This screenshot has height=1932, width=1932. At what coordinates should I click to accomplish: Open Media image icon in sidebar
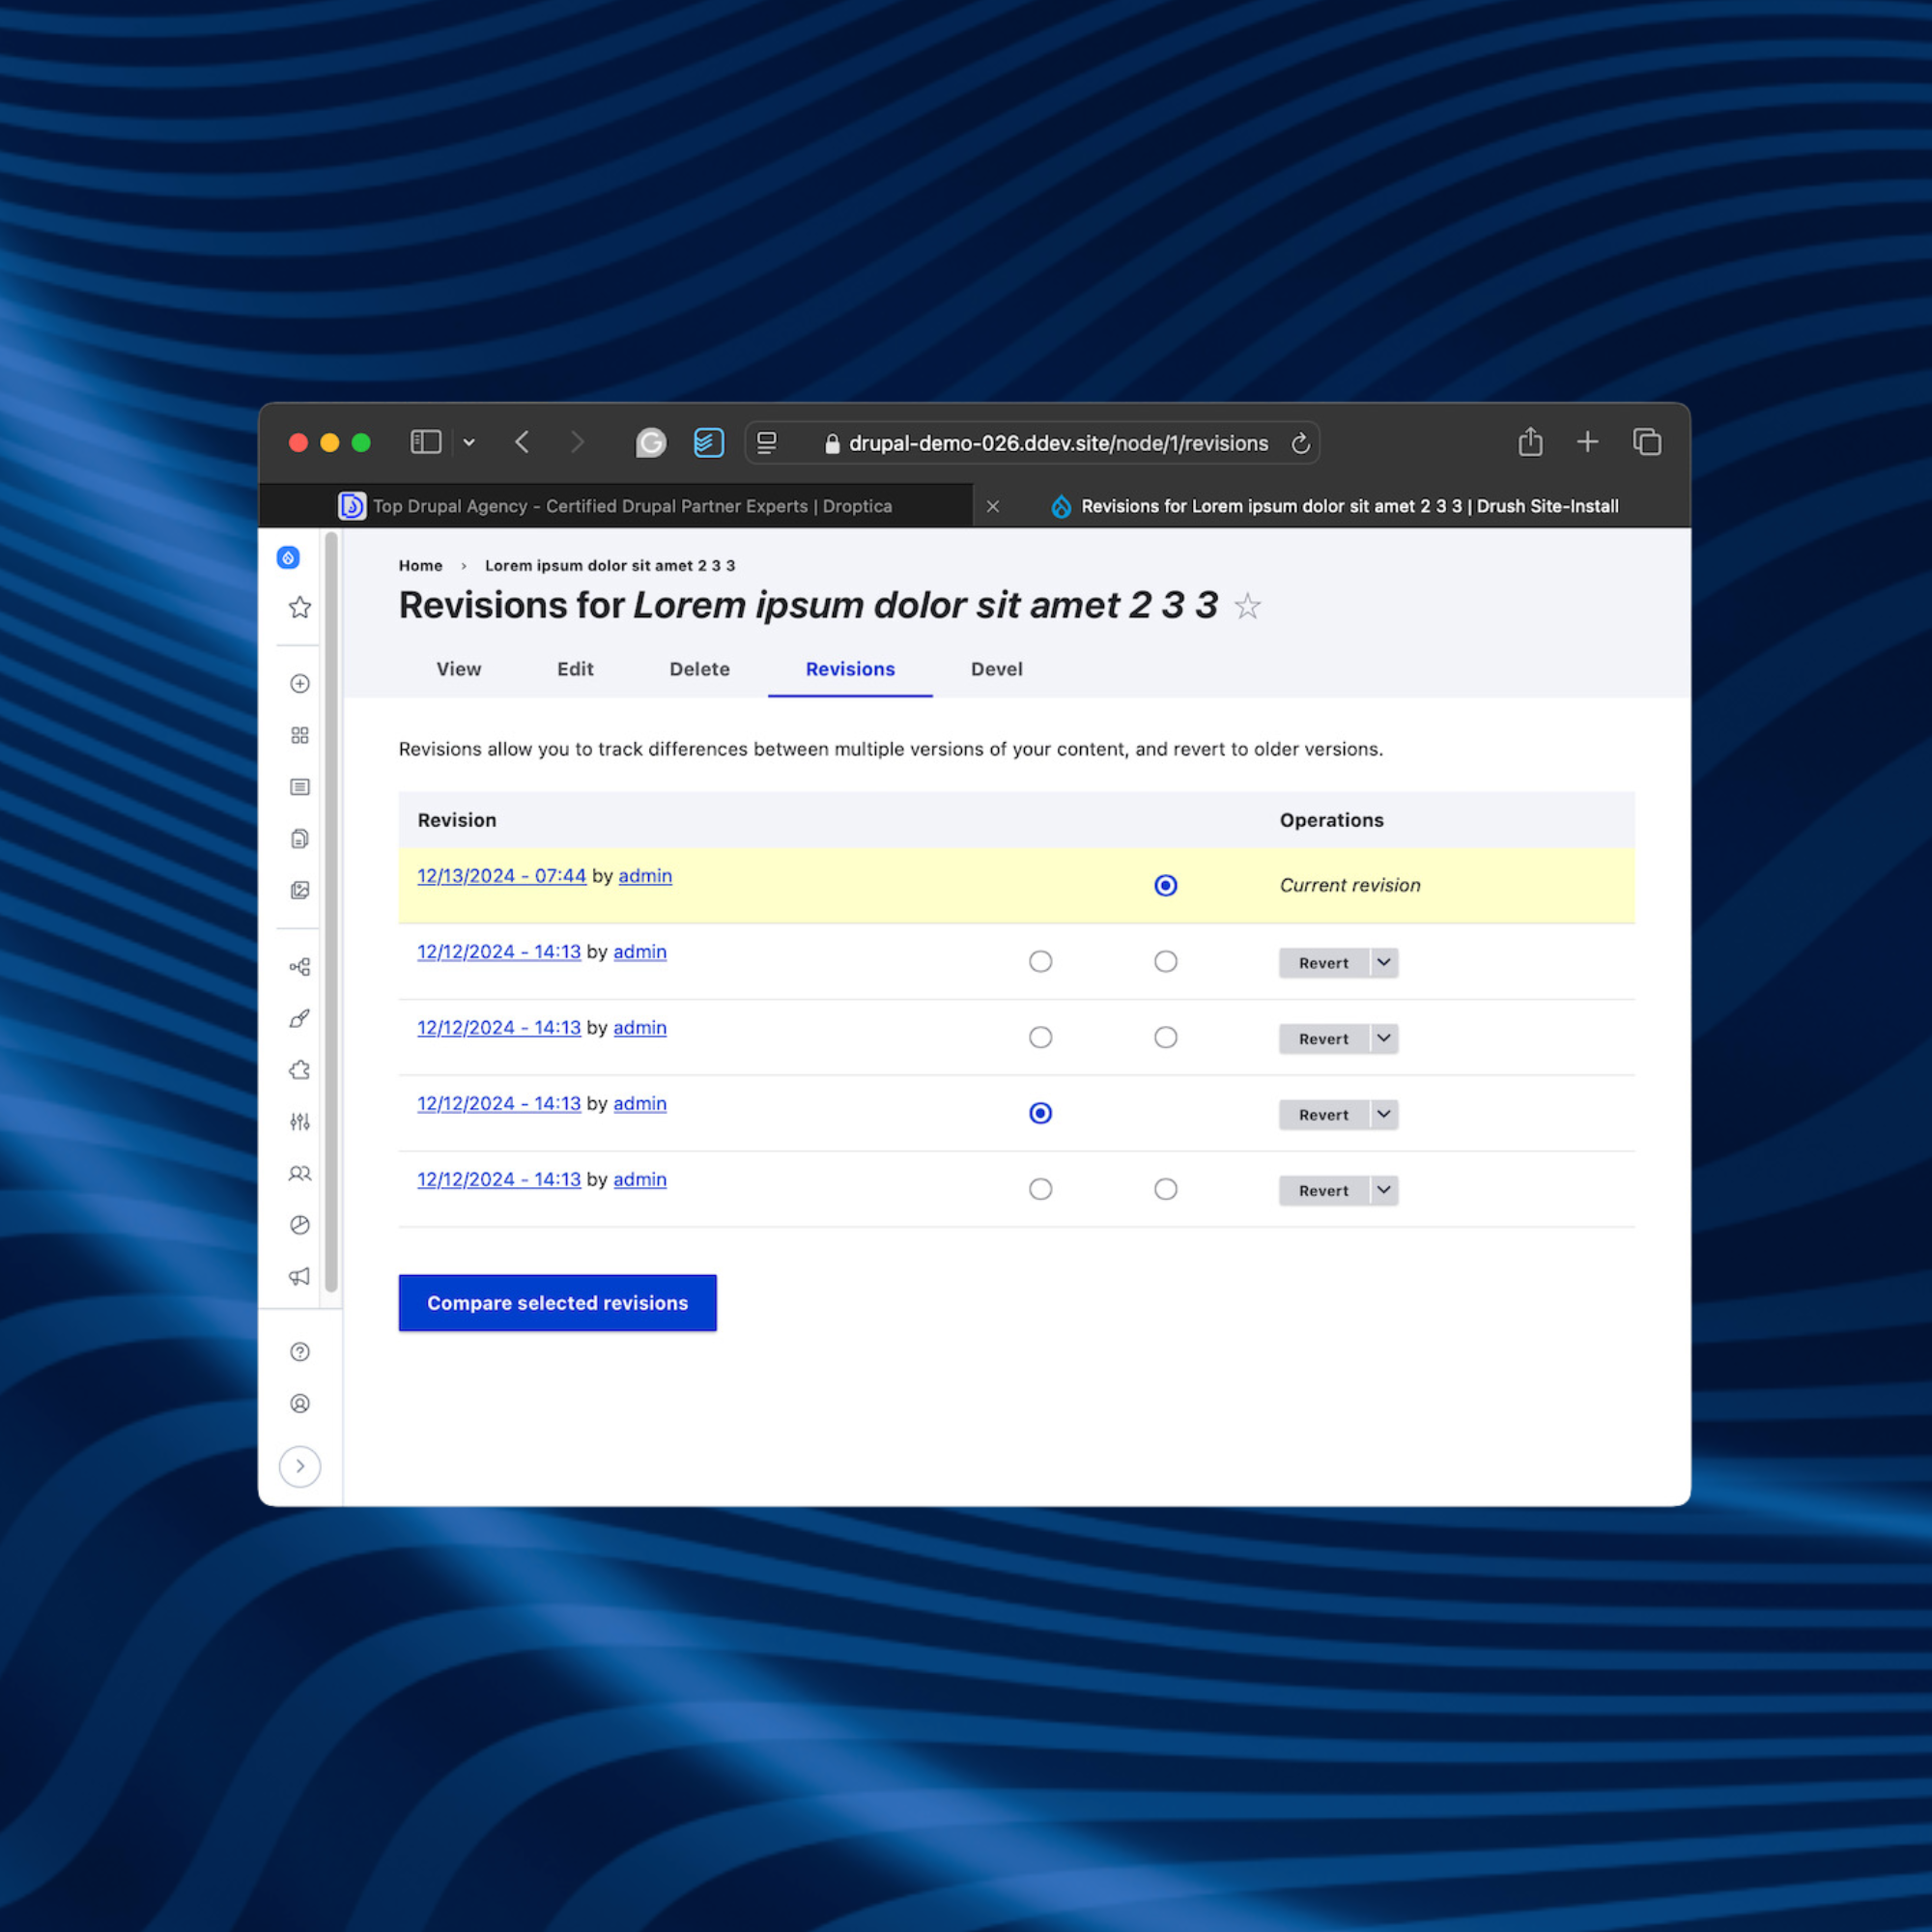point(299,890)
